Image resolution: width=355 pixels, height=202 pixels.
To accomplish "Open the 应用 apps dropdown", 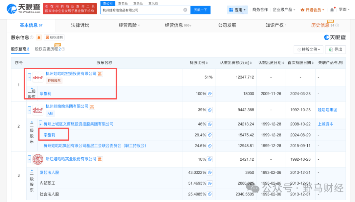I will (x=237, y=10).
